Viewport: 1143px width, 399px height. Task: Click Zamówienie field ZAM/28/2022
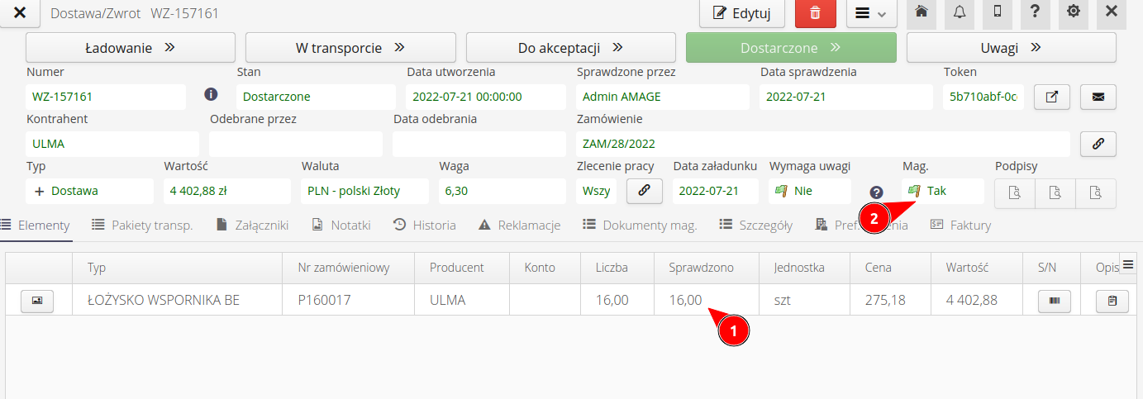coord(823,144)
